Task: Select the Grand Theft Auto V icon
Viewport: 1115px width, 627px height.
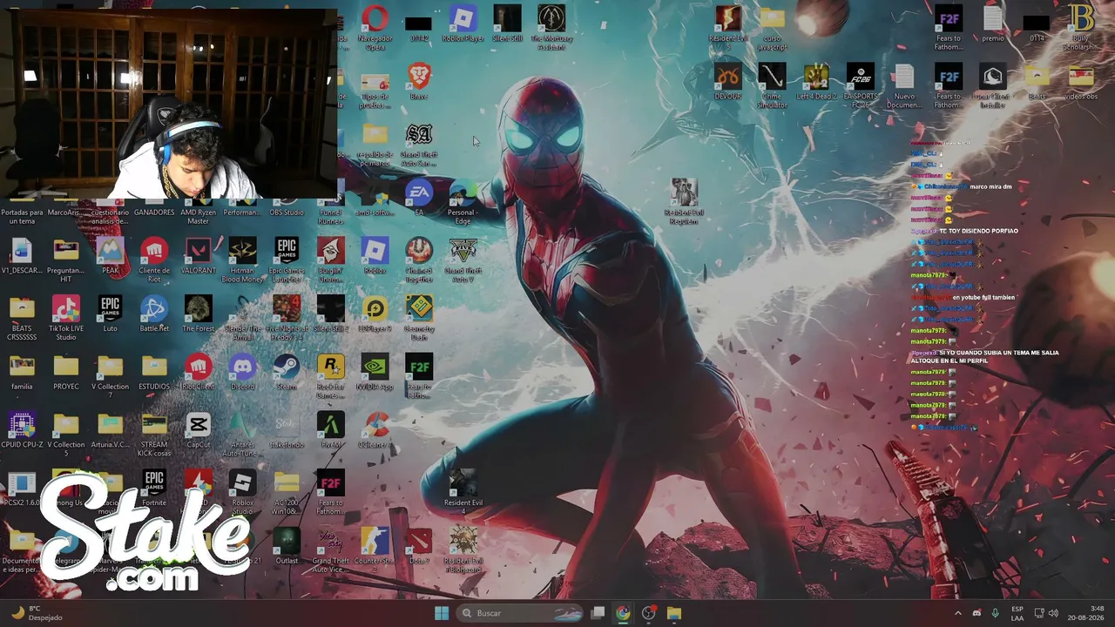Action: coord(463,260)
